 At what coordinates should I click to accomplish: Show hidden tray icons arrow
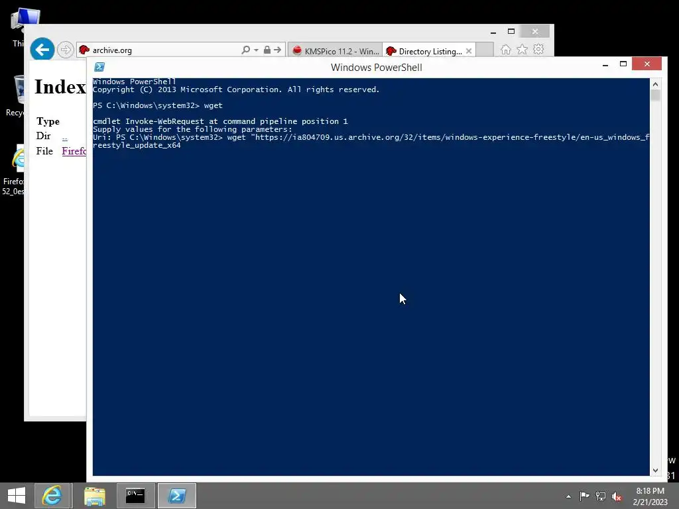click(x=568, y=496)
